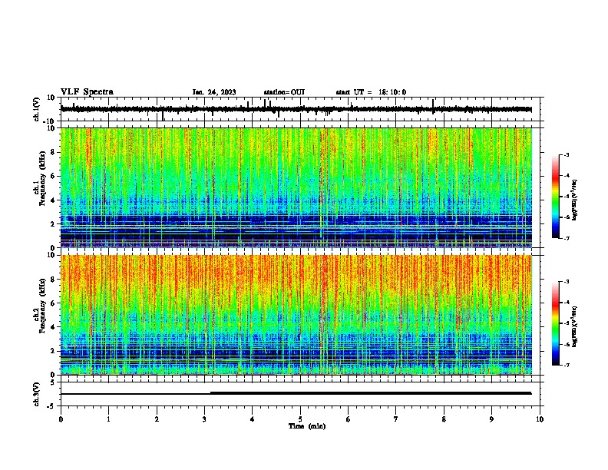Click the "1" minute tick label

108,419
